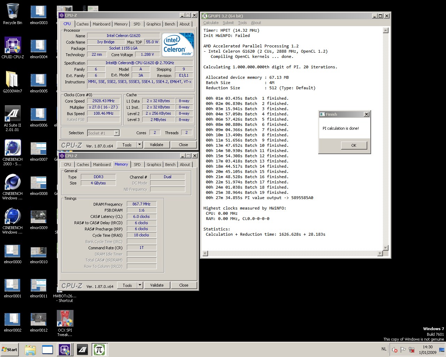Open CINEBENCH 2003 desktop shortcut
Screen dimensions: 446x357
tap(13, 152)
